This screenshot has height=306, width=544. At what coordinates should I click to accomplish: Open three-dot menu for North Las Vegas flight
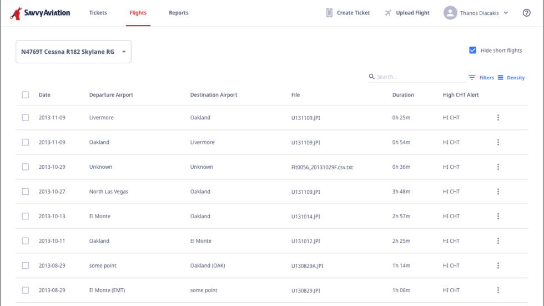(x=498, y=192)
